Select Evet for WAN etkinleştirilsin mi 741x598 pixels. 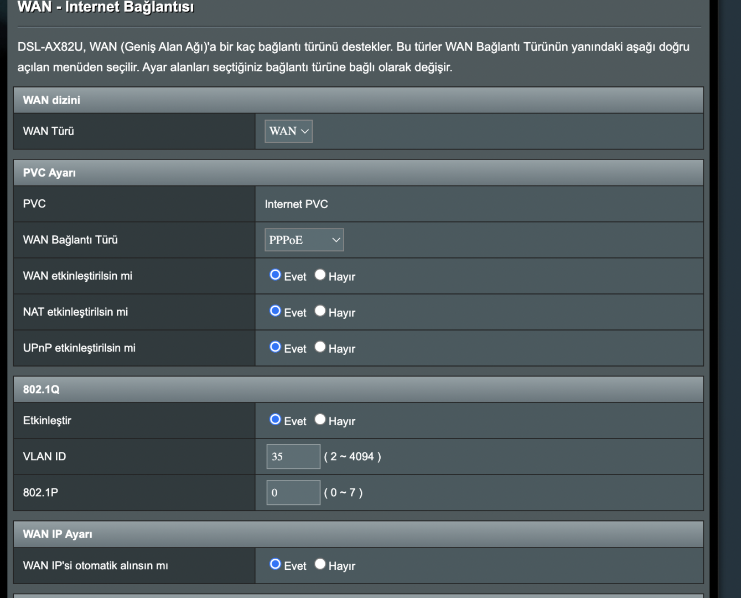[275, 275]
